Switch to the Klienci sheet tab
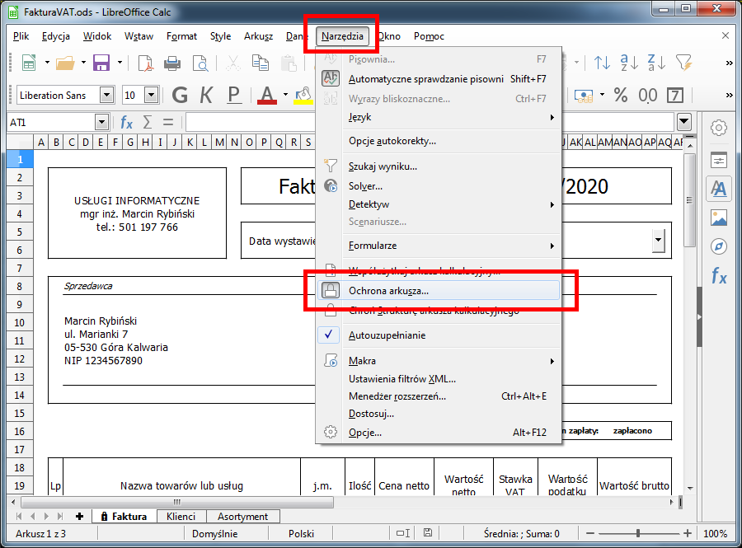The height and width of the screenshot is (548, 742). pyautogui.click(x=181, y=517)
